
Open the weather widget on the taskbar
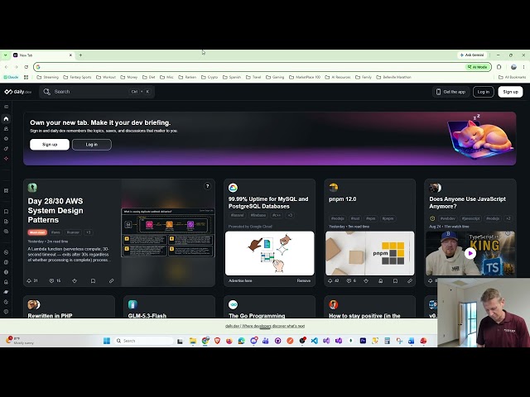click(20, 340)
